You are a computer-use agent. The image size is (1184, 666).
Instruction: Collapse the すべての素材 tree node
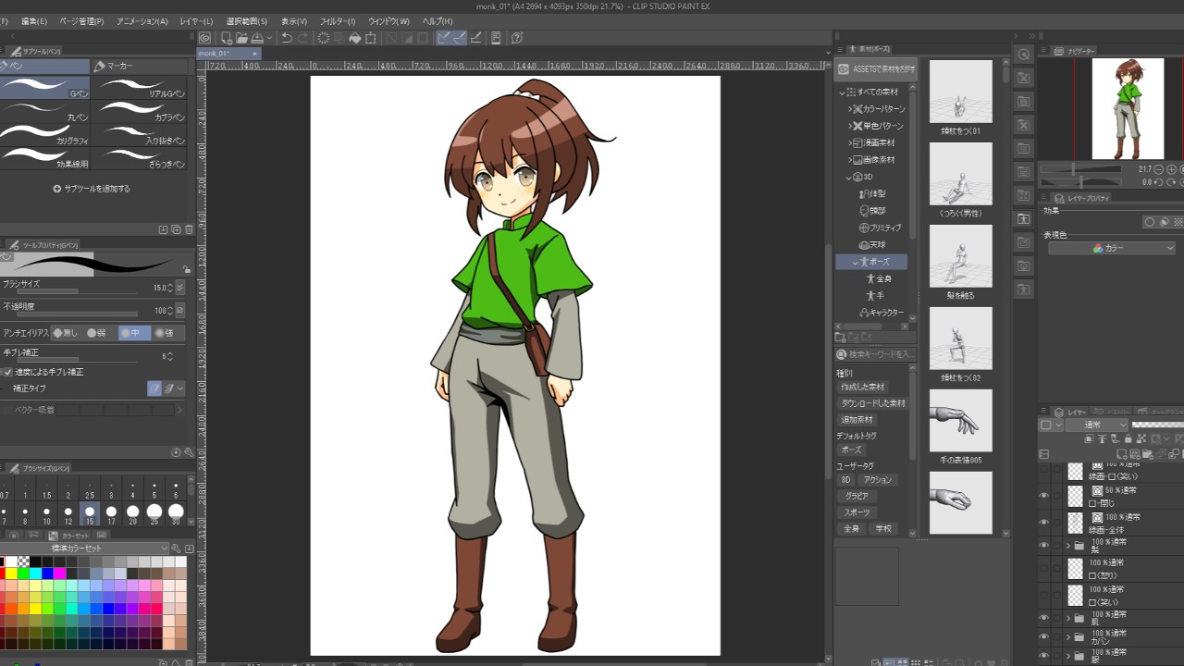point(843,92)
